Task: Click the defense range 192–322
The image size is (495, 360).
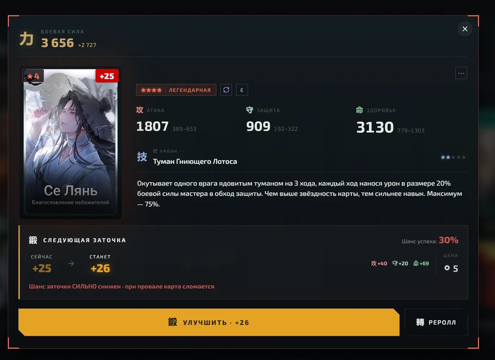Action: point(286,129)
